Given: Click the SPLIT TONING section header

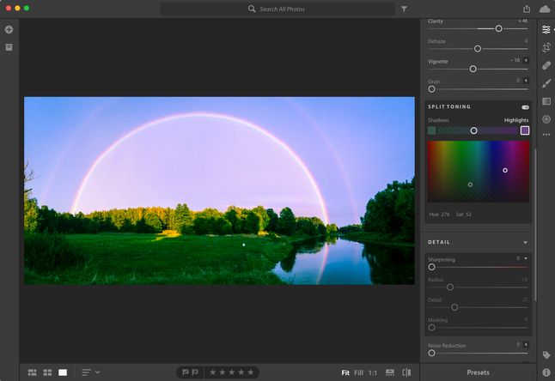Looking at the screenshot, I should point(449,106).
